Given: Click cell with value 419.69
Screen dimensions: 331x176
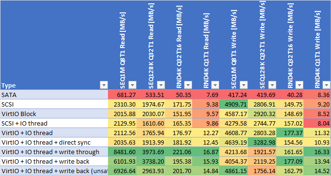Looking at the screenshot, I should click(262, 95).
